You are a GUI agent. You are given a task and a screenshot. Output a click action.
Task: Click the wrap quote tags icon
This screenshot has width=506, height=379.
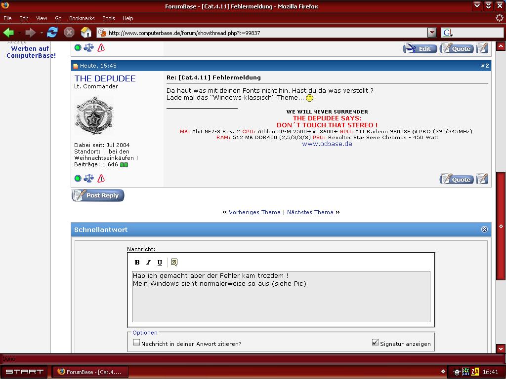[174, 263]
